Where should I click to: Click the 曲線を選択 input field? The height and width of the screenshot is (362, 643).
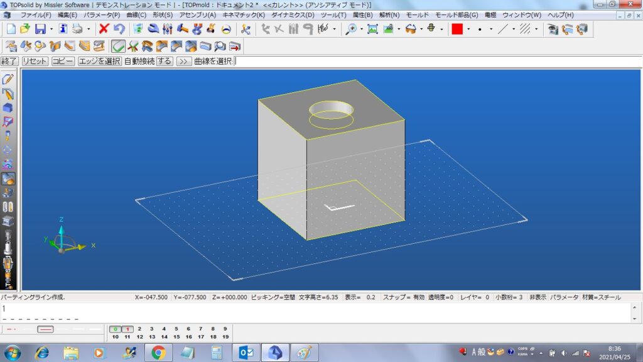[x=438, y=61]
